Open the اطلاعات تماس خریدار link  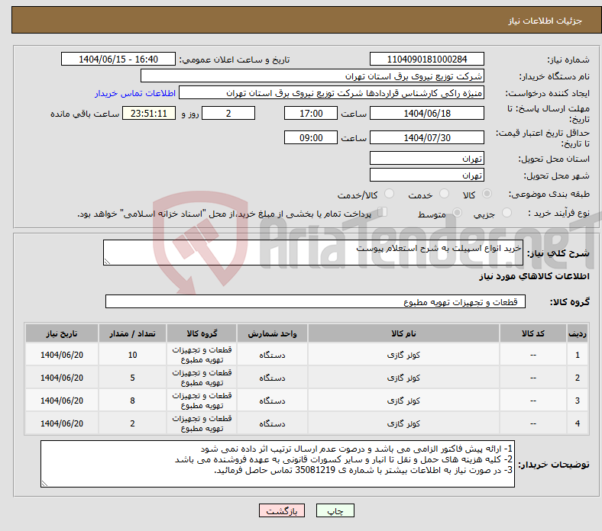click(135, 93)
